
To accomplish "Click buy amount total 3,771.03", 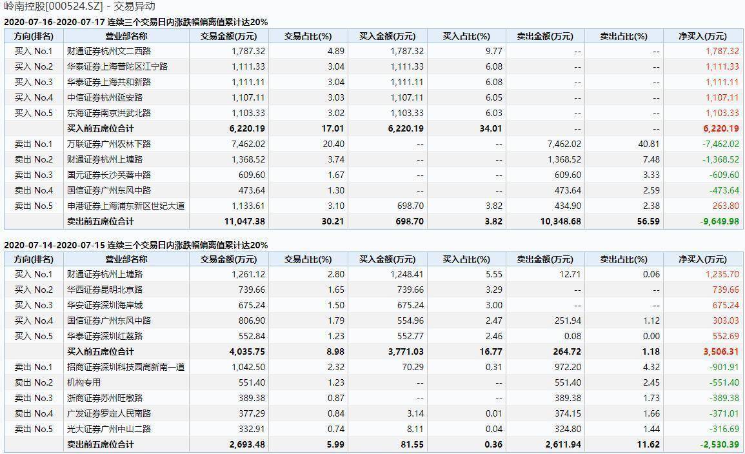I will (x=406, y=351).
